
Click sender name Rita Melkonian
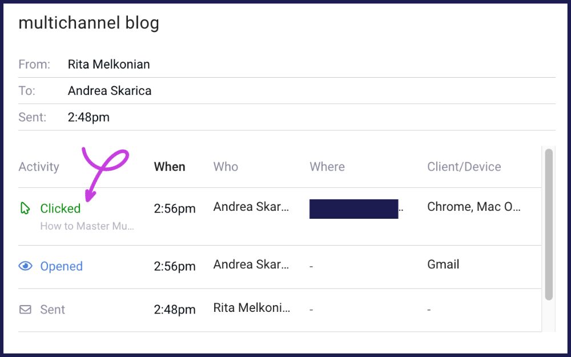(x=108, y=64)
